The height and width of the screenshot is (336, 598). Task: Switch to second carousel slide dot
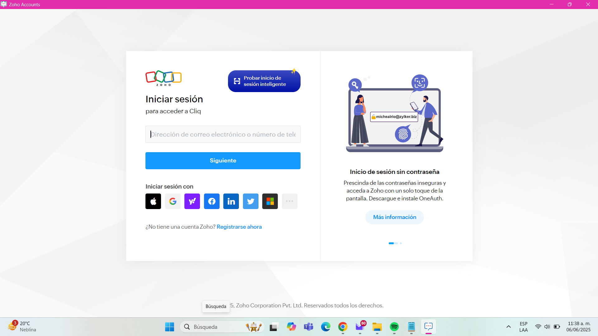[x=396, y=243]
